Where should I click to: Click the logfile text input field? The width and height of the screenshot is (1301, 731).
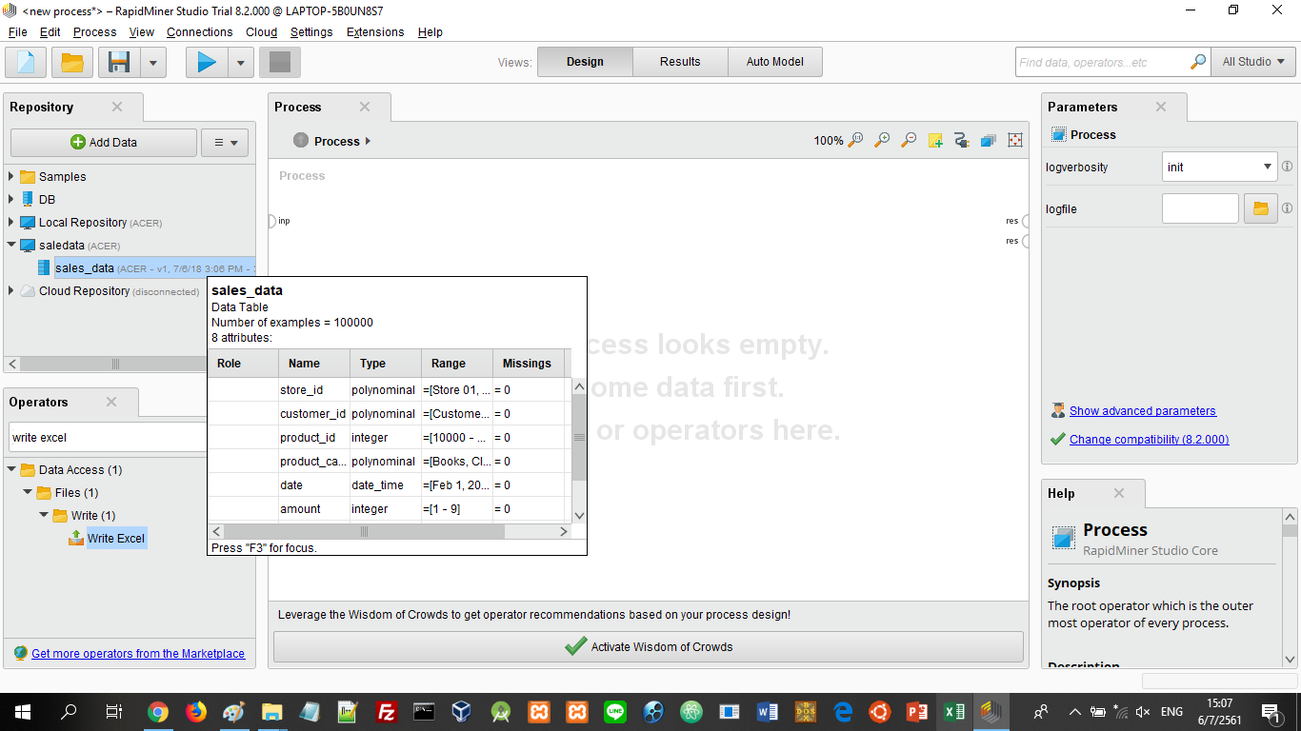pos(1199,208)
